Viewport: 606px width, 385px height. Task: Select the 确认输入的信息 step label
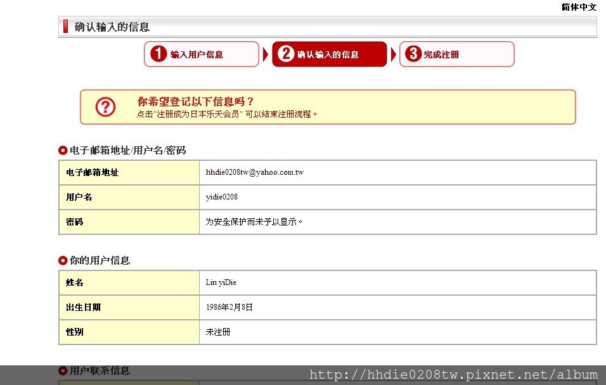(328, 54)
